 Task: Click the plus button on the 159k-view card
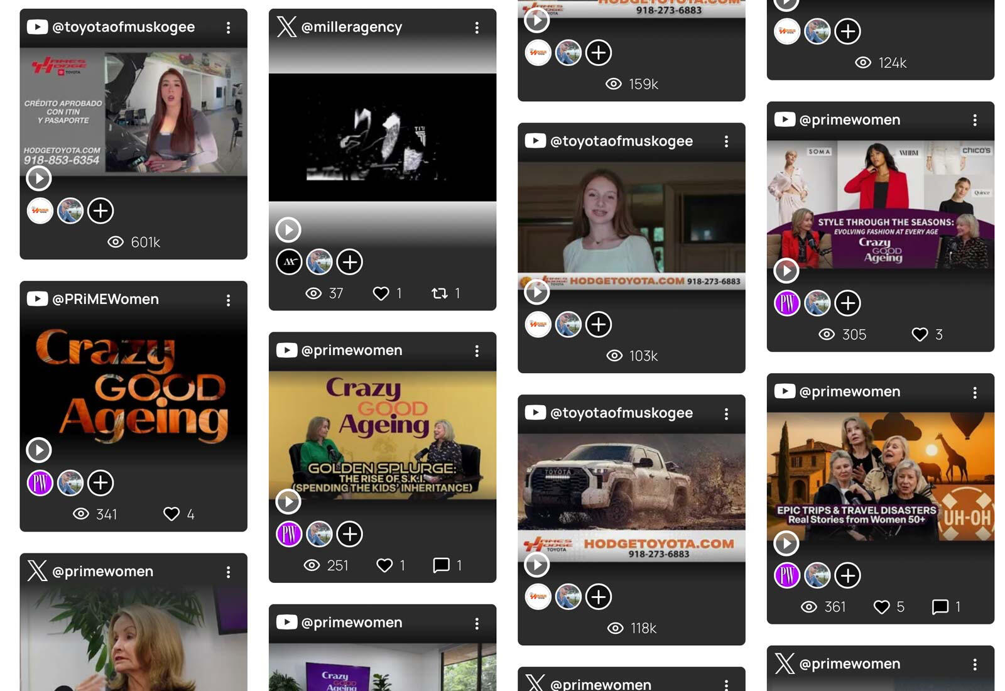click(x=599, y=52)
